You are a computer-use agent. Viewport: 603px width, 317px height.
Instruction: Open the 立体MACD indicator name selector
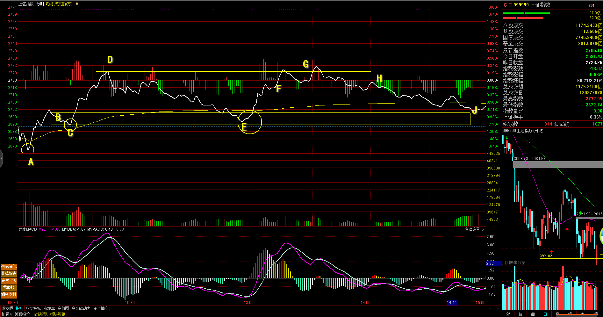click(x=28, y=229)
